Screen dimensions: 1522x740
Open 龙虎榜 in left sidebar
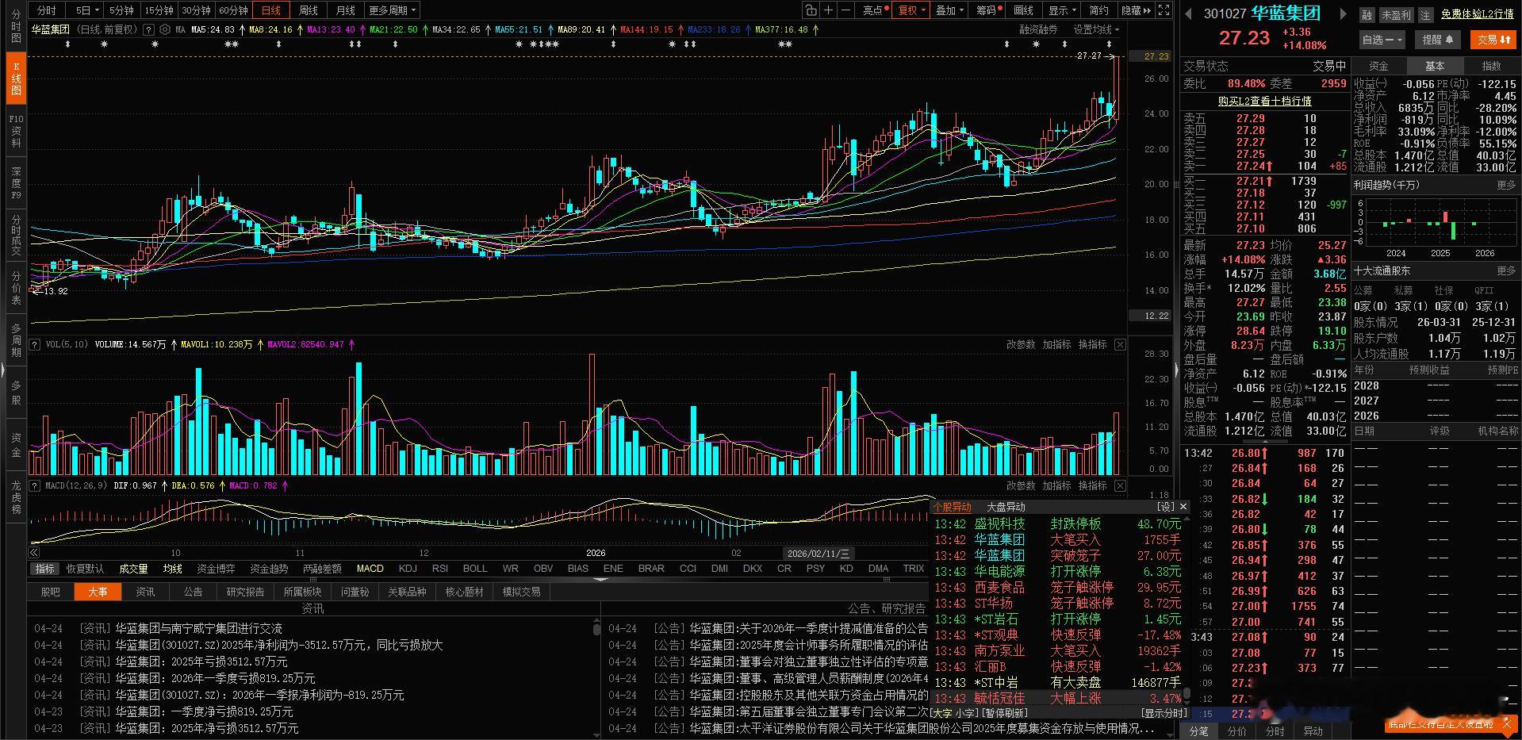click(16, 497)
